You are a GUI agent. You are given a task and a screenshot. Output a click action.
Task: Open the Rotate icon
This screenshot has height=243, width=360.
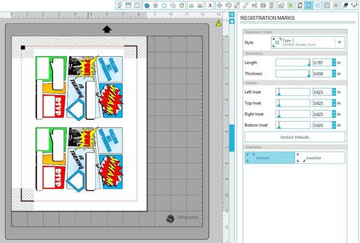(x=228, y=5)
